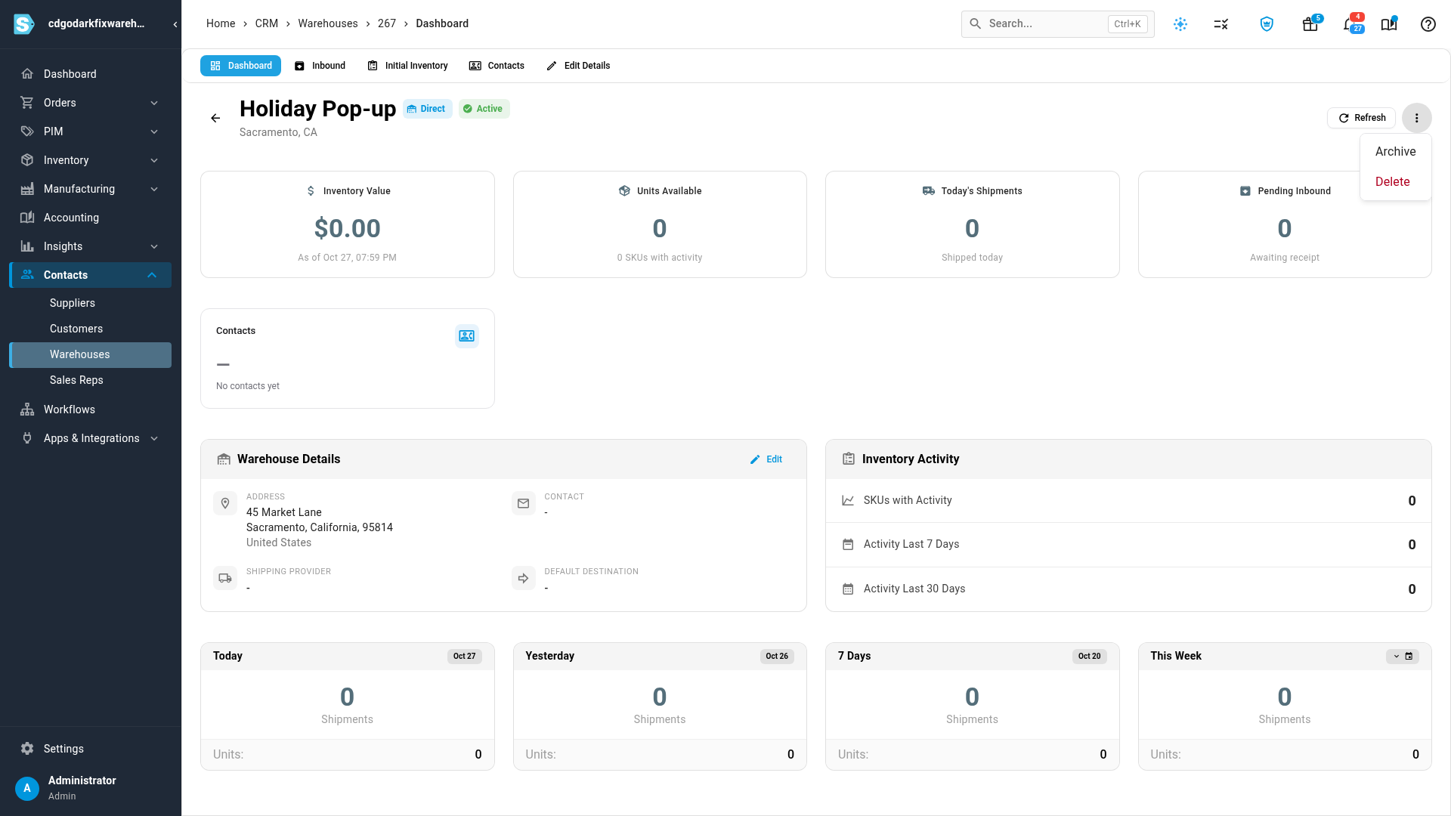Expand the Insights menu chevron
The image size is (1451, 816).
point(154,246)
